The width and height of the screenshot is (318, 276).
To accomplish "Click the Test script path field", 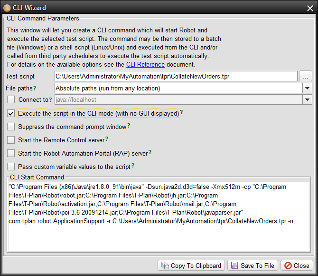I will coord(176,76).
